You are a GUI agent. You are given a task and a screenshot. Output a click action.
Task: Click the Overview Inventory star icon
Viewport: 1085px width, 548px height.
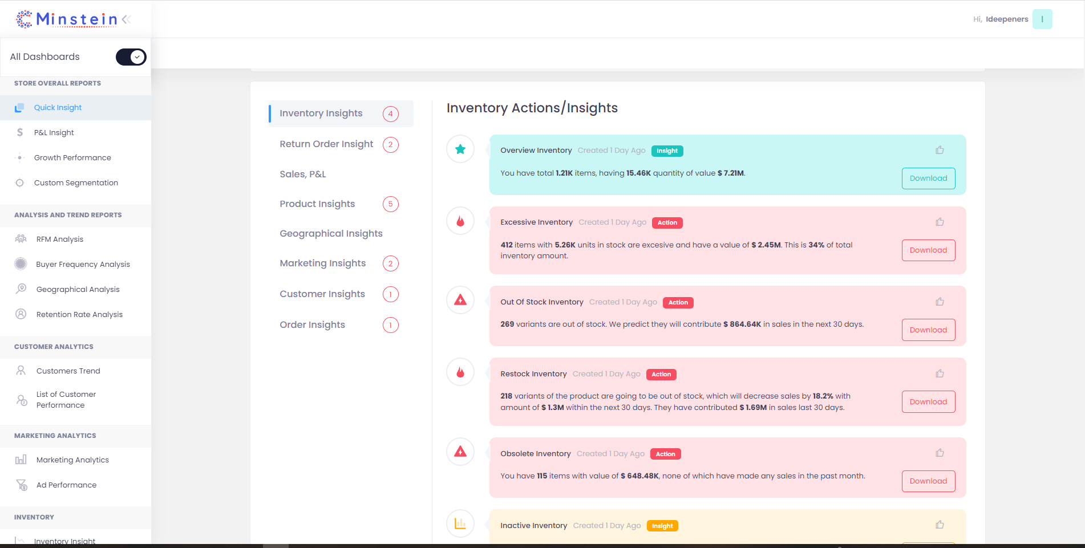click(x=460, y=149)
